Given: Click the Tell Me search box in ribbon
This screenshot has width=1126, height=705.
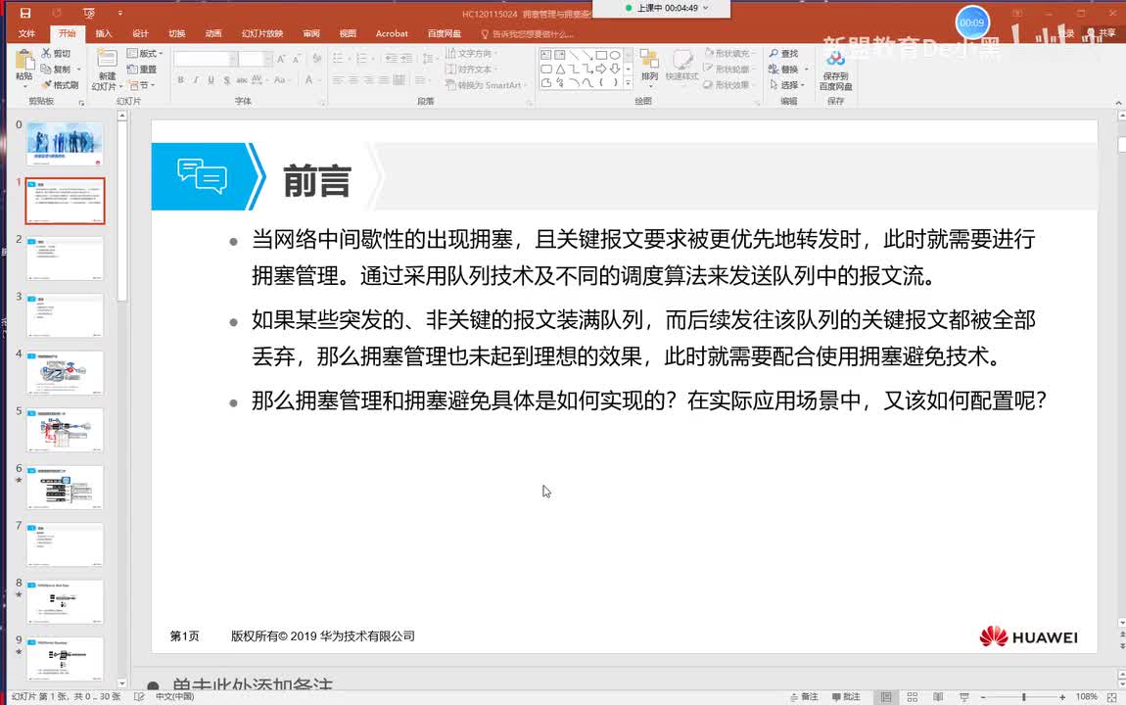Looking at the screenshot, I should click(x=528, y=34).
